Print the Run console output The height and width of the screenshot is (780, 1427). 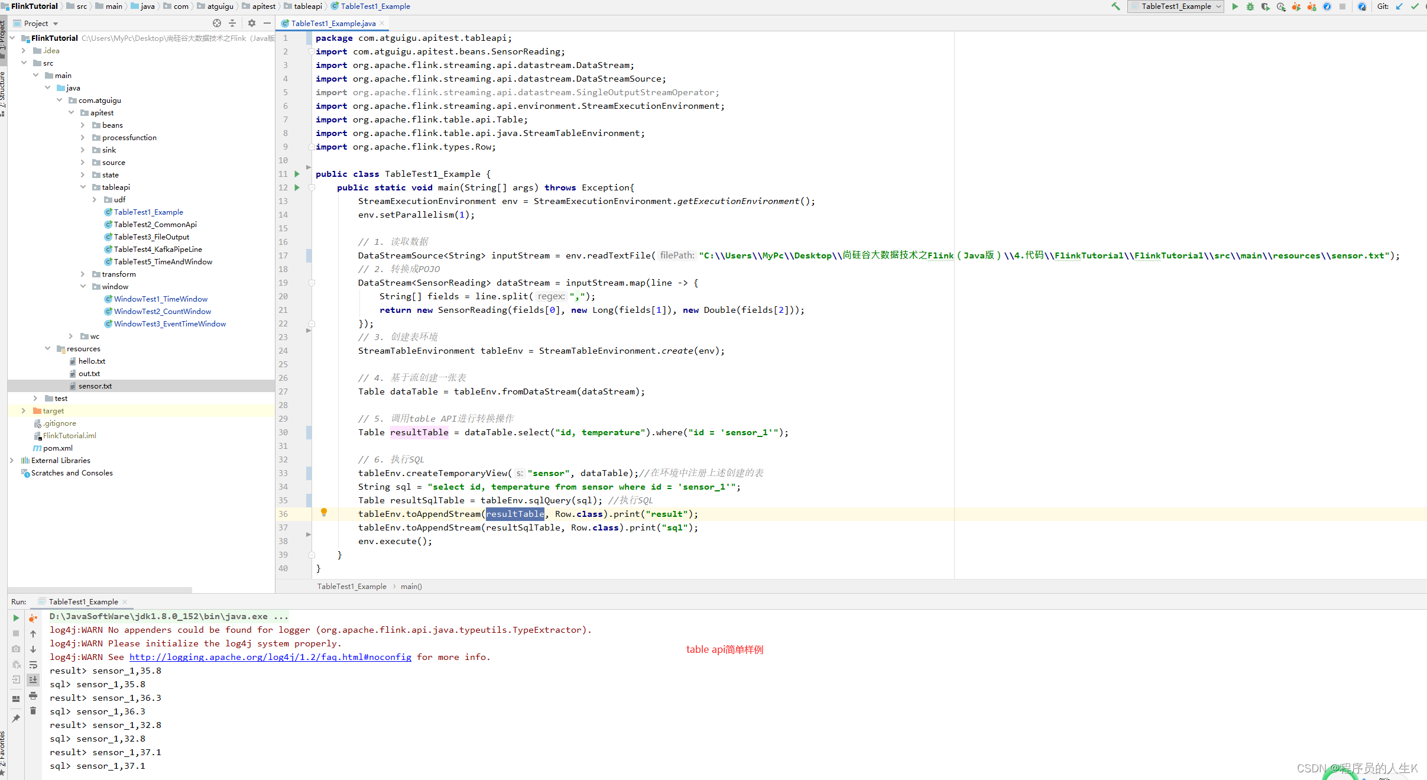click(x=33, y=695)
